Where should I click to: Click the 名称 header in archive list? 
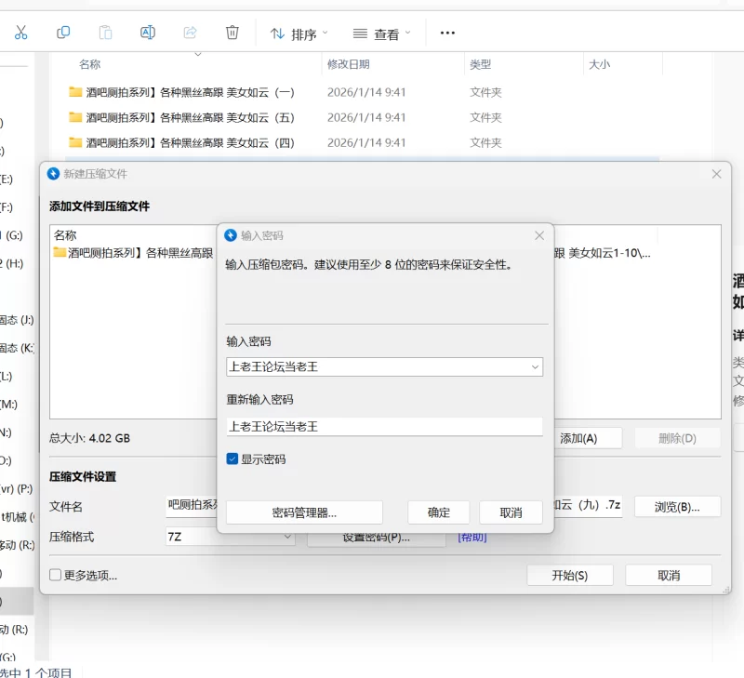click(x=65, y=235)
